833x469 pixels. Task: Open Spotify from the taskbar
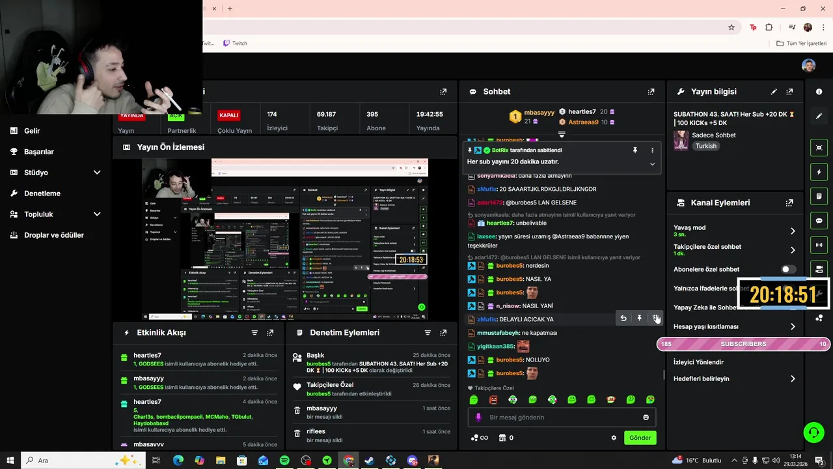tap(284, 461)
